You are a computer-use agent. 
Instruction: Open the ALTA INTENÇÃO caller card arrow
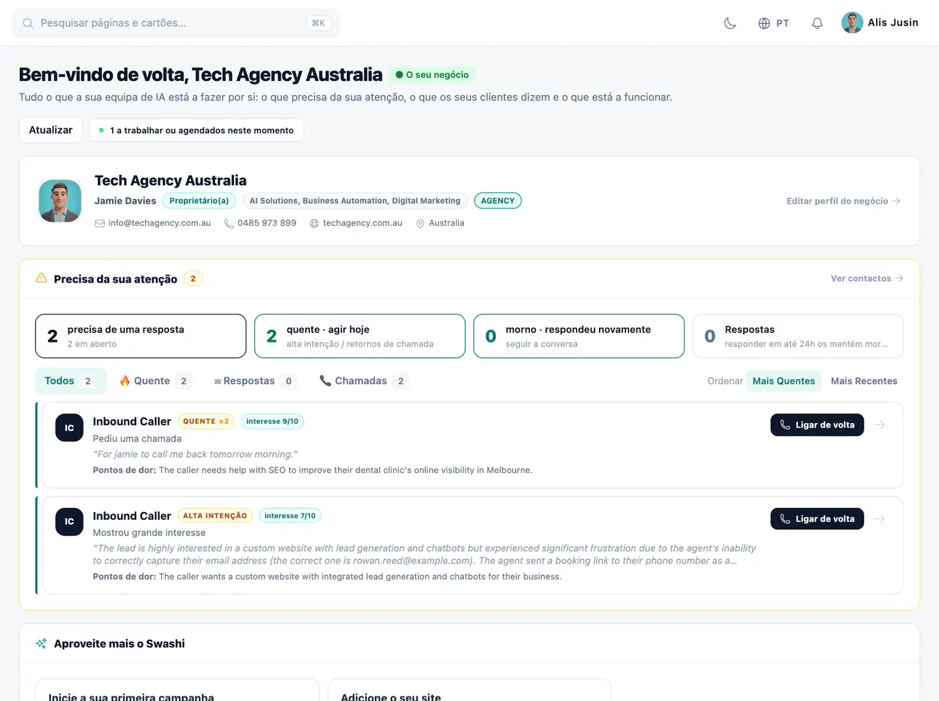(x=880, y=519)
